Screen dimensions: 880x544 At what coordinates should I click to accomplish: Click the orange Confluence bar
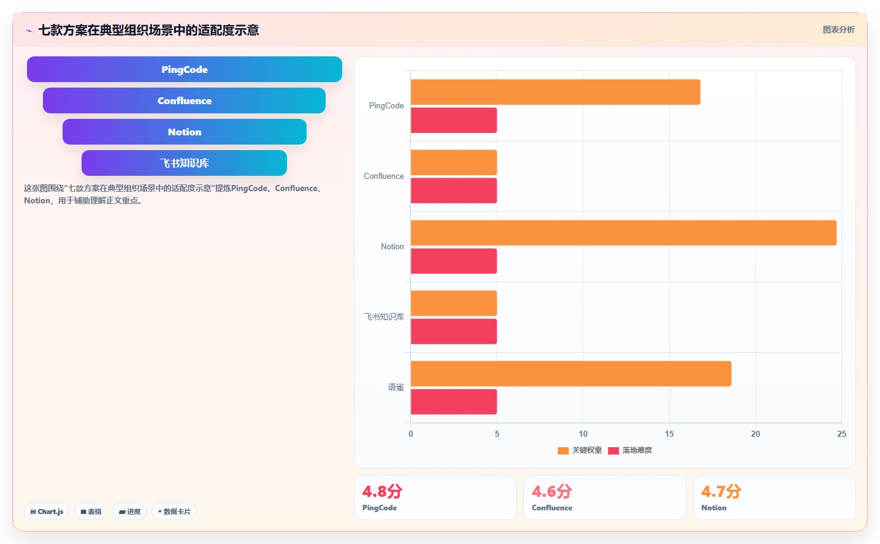coord(454,162)
